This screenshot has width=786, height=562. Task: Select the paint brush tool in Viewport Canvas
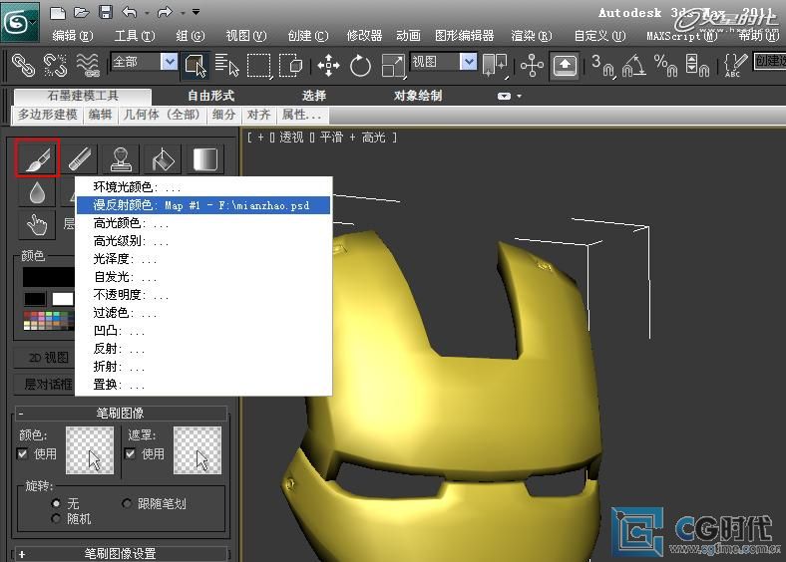[x=38, y=157]
